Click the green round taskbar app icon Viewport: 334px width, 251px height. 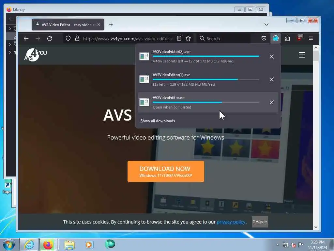[110, 244]
